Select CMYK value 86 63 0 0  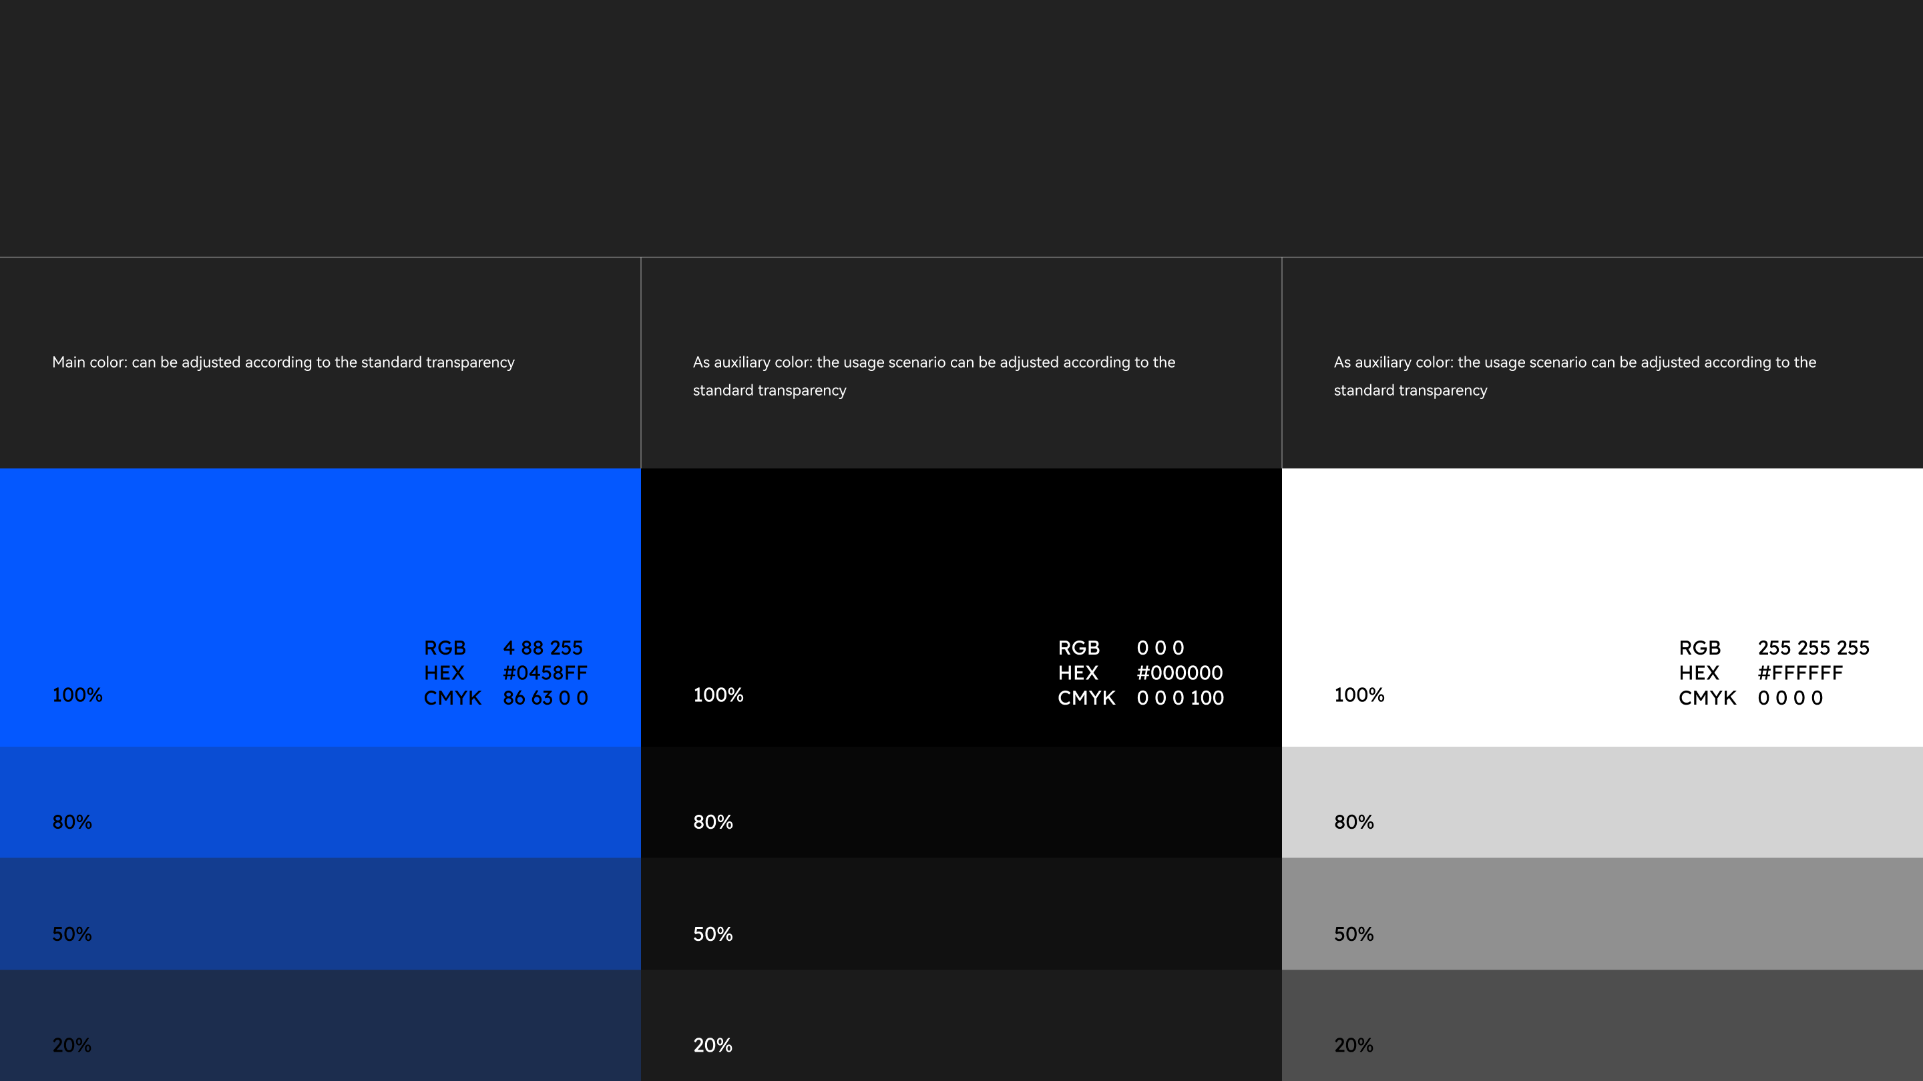(545, 698)
